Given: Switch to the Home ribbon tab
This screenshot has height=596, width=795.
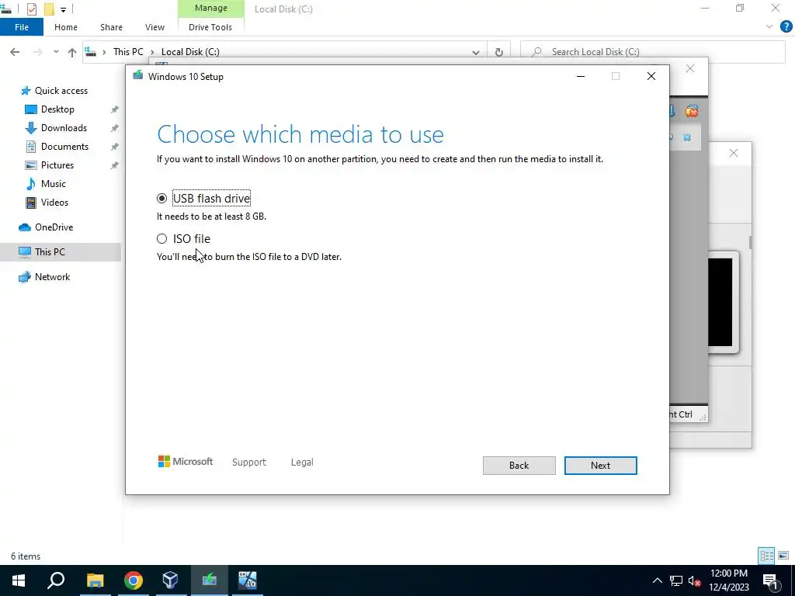Looking at the screenshot, I should click(66, 27).
